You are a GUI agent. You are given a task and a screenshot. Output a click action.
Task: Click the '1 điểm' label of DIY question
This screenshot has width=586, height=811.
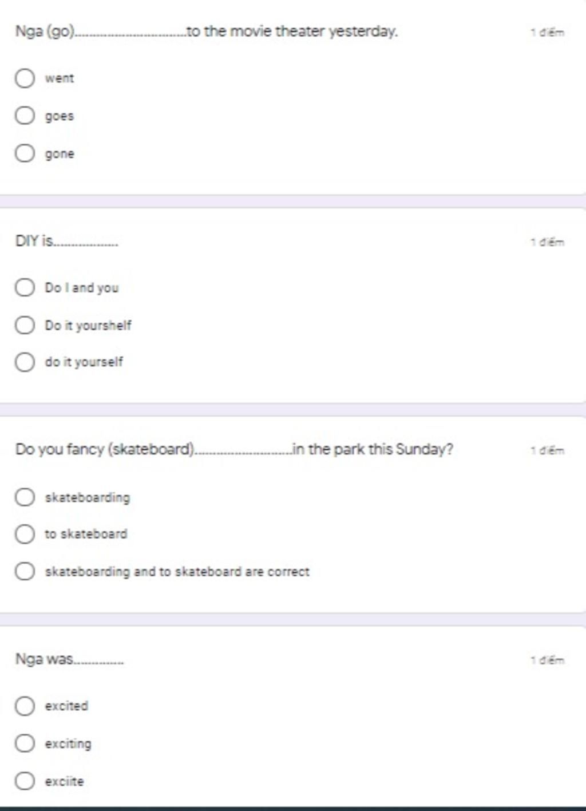pos(548,242)
